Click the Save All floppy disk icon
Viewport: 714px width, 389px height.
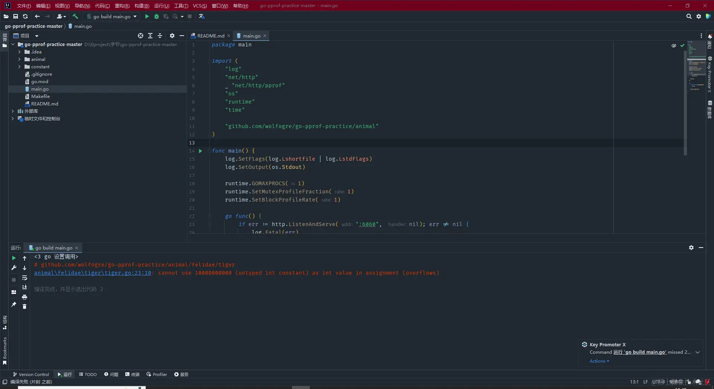tap(16, 16)
